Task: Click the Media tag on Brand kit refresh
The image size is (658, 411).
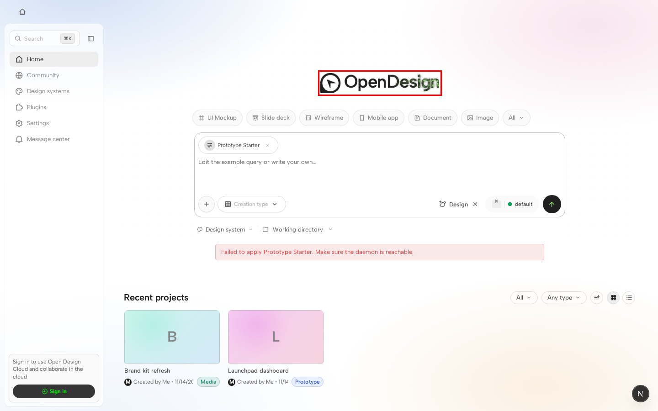Action: pyautogui.click(x=208, y=382)
